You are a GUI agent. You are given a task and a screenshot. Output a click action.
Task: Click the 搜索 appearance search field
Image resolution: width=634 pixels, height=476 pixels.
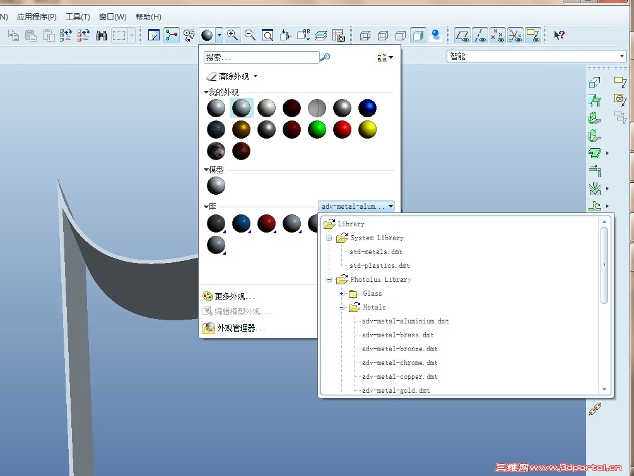point(261,57)
